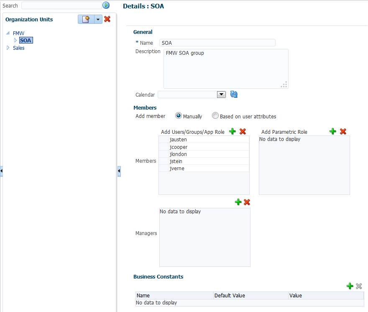Add a business constant
368x312 pixels.
[350, 286]
